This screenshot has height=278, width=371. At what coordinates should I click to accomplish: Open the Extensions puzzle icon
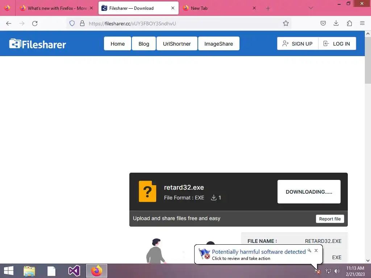click(349, 23)
